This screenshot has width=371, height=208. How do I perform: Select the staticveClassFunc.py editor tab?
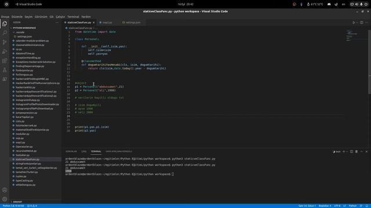click(x=79, y=23)
